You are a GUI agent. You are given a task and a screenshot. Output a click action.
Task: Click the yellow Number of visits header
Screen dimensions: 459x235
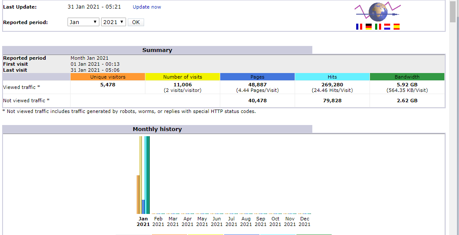(x=182, y=77)
